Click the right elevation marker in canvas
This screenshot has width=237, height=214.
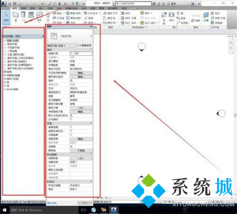pos(221,113)
